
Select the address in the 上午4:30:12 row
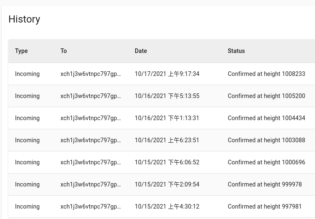(x=91, y=206)
